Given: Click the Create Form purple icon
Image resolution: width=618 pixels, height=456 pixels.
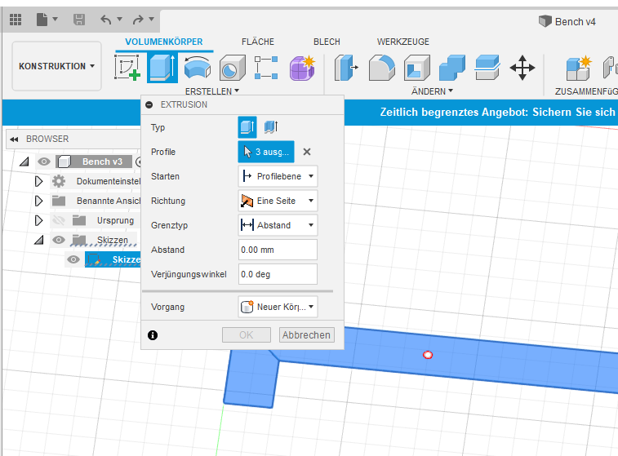Looking at the screenshot, I should pyautogui.click(x=302, y=68).
